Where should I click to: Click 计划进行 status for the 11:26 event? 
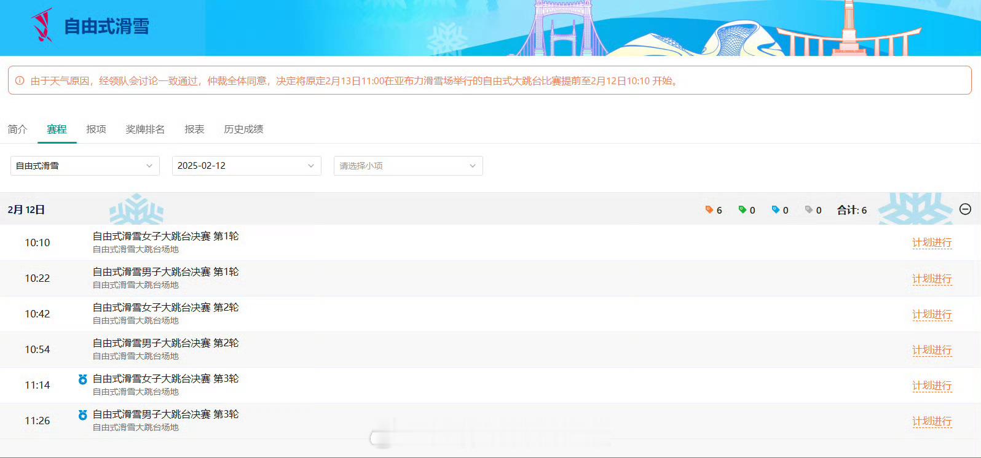[932, 421]
